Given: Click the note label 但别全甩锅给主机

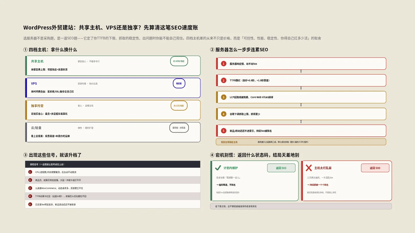Looking at the screenshot, I should (229, 142).
